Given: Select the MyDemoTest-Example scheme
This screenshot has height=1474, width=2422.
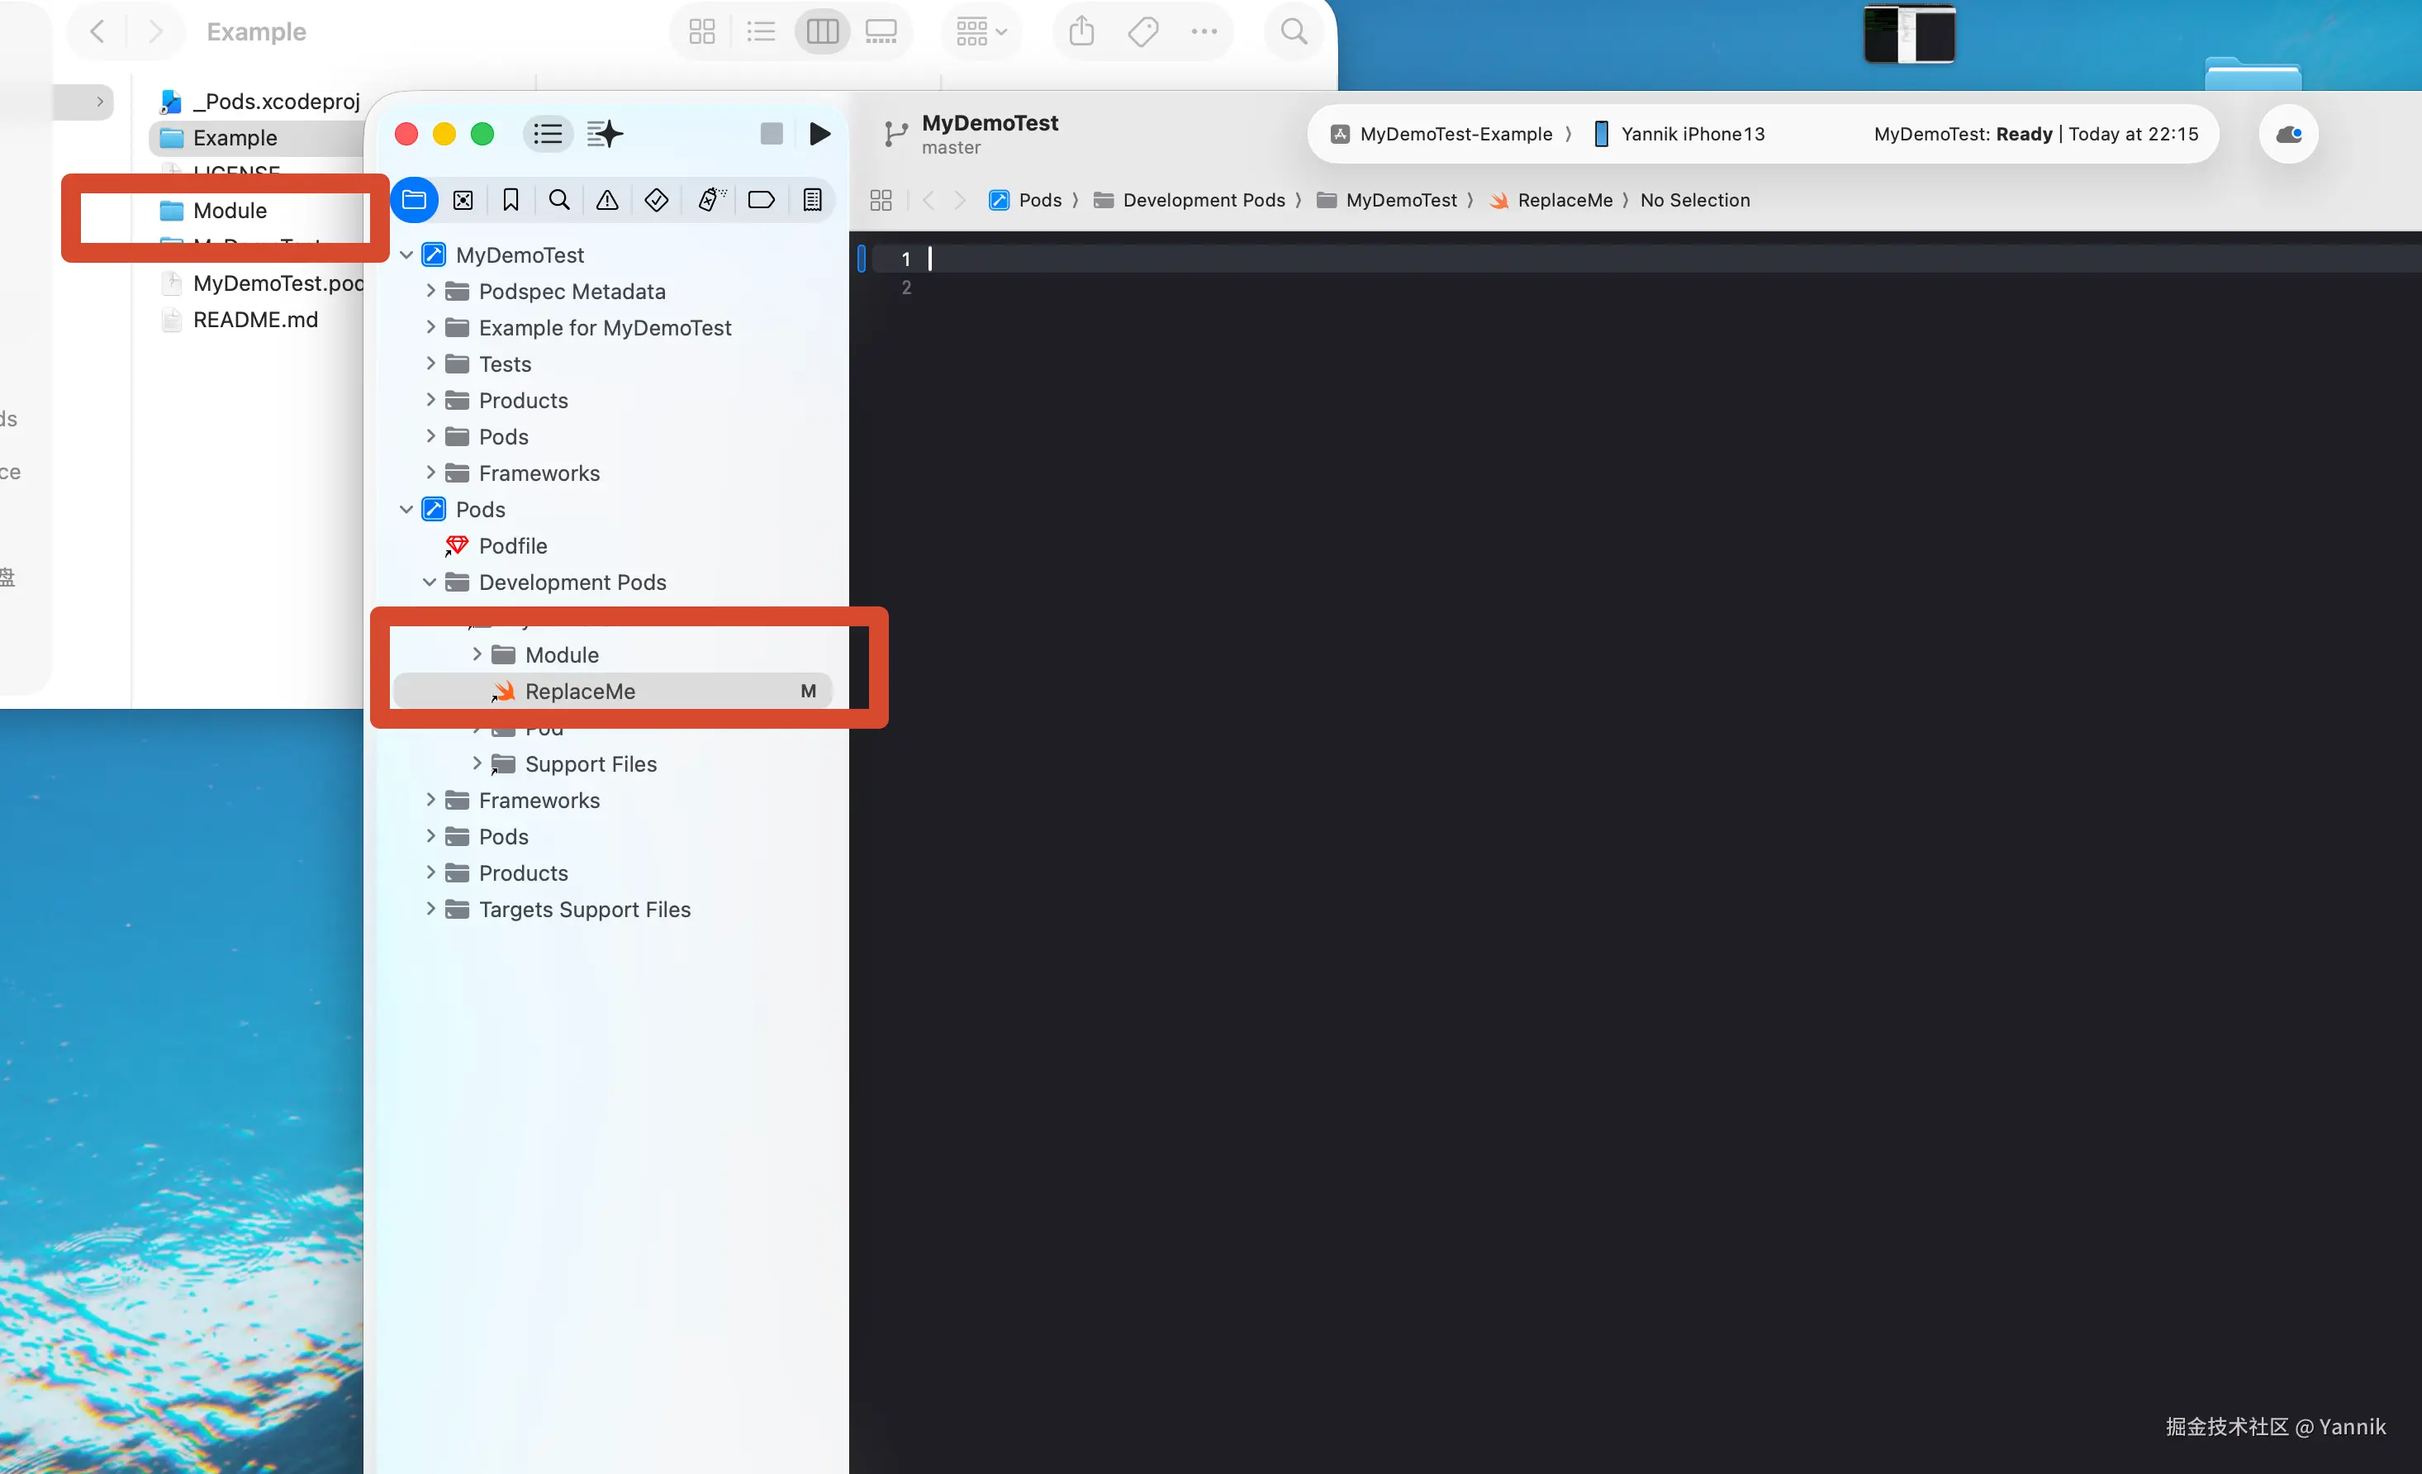Looking at the screenshot, I should pyautogui.click(x=1444, y=134).
